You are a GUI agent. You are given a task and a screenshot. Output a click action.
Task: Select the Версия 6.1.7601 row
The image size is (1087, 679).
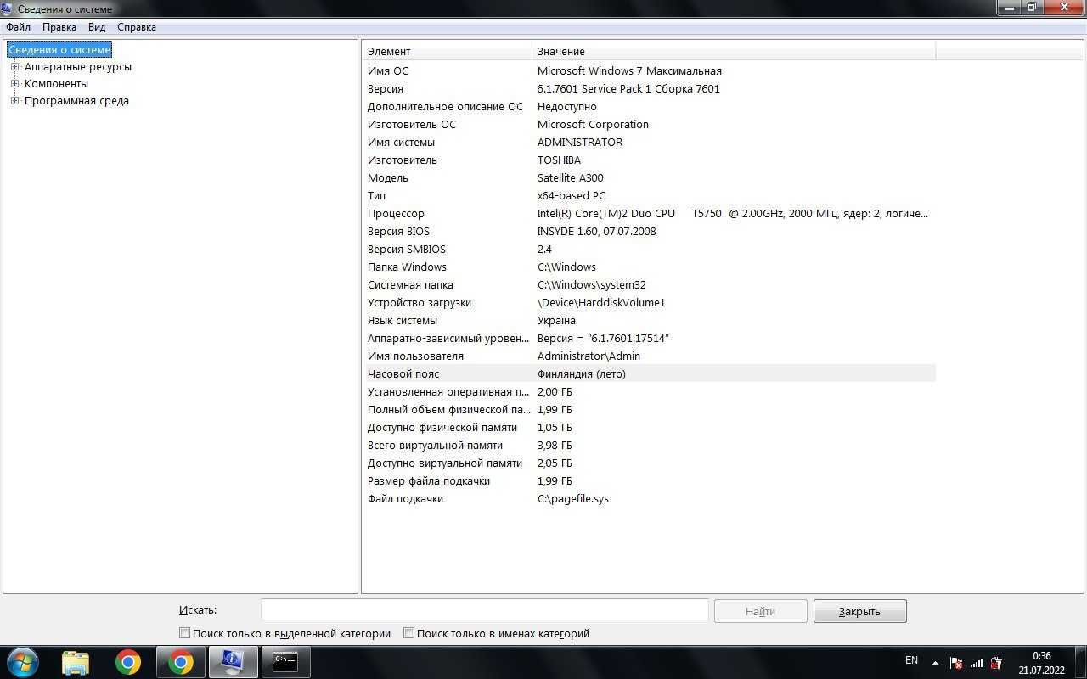click(x=649, y=89)
